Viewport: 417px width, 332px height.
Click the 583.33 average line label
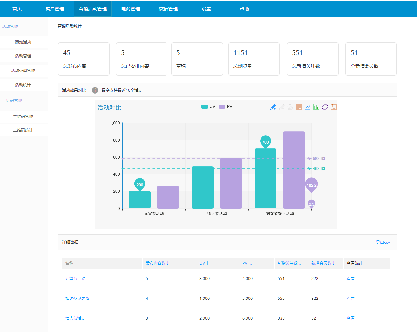[x=319, y=159]
